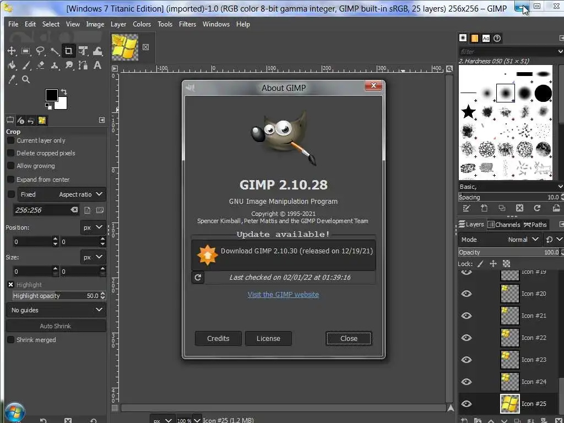Click the Duplicate brush icon
The width and height of the screenshot is (564, 423).
point(502,208)
